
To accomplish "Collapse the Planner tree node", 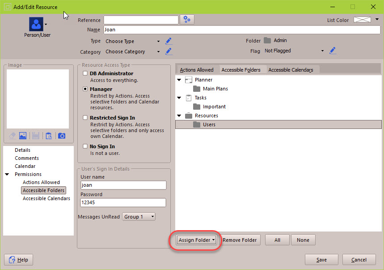I will [179, 80].
